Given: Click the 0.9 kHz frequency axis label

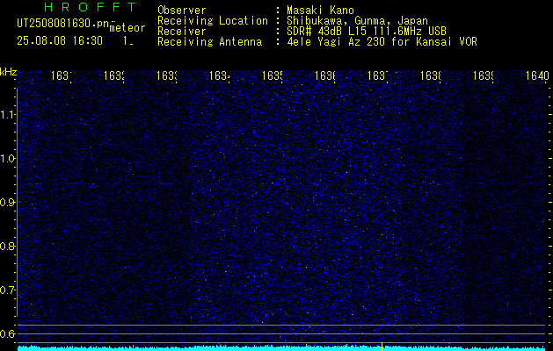Looking at the screenshot, I should point(8,202).
